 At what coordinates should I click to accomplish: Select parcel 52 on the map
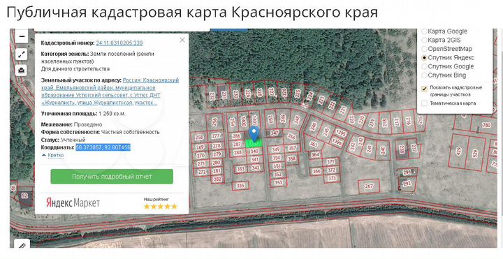coord(25,196)
